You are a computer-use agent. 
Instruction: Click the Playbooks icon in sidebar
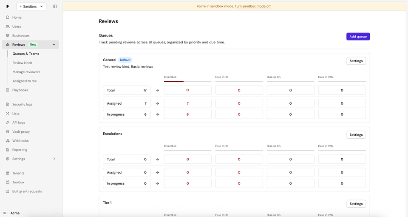[8, 90]
